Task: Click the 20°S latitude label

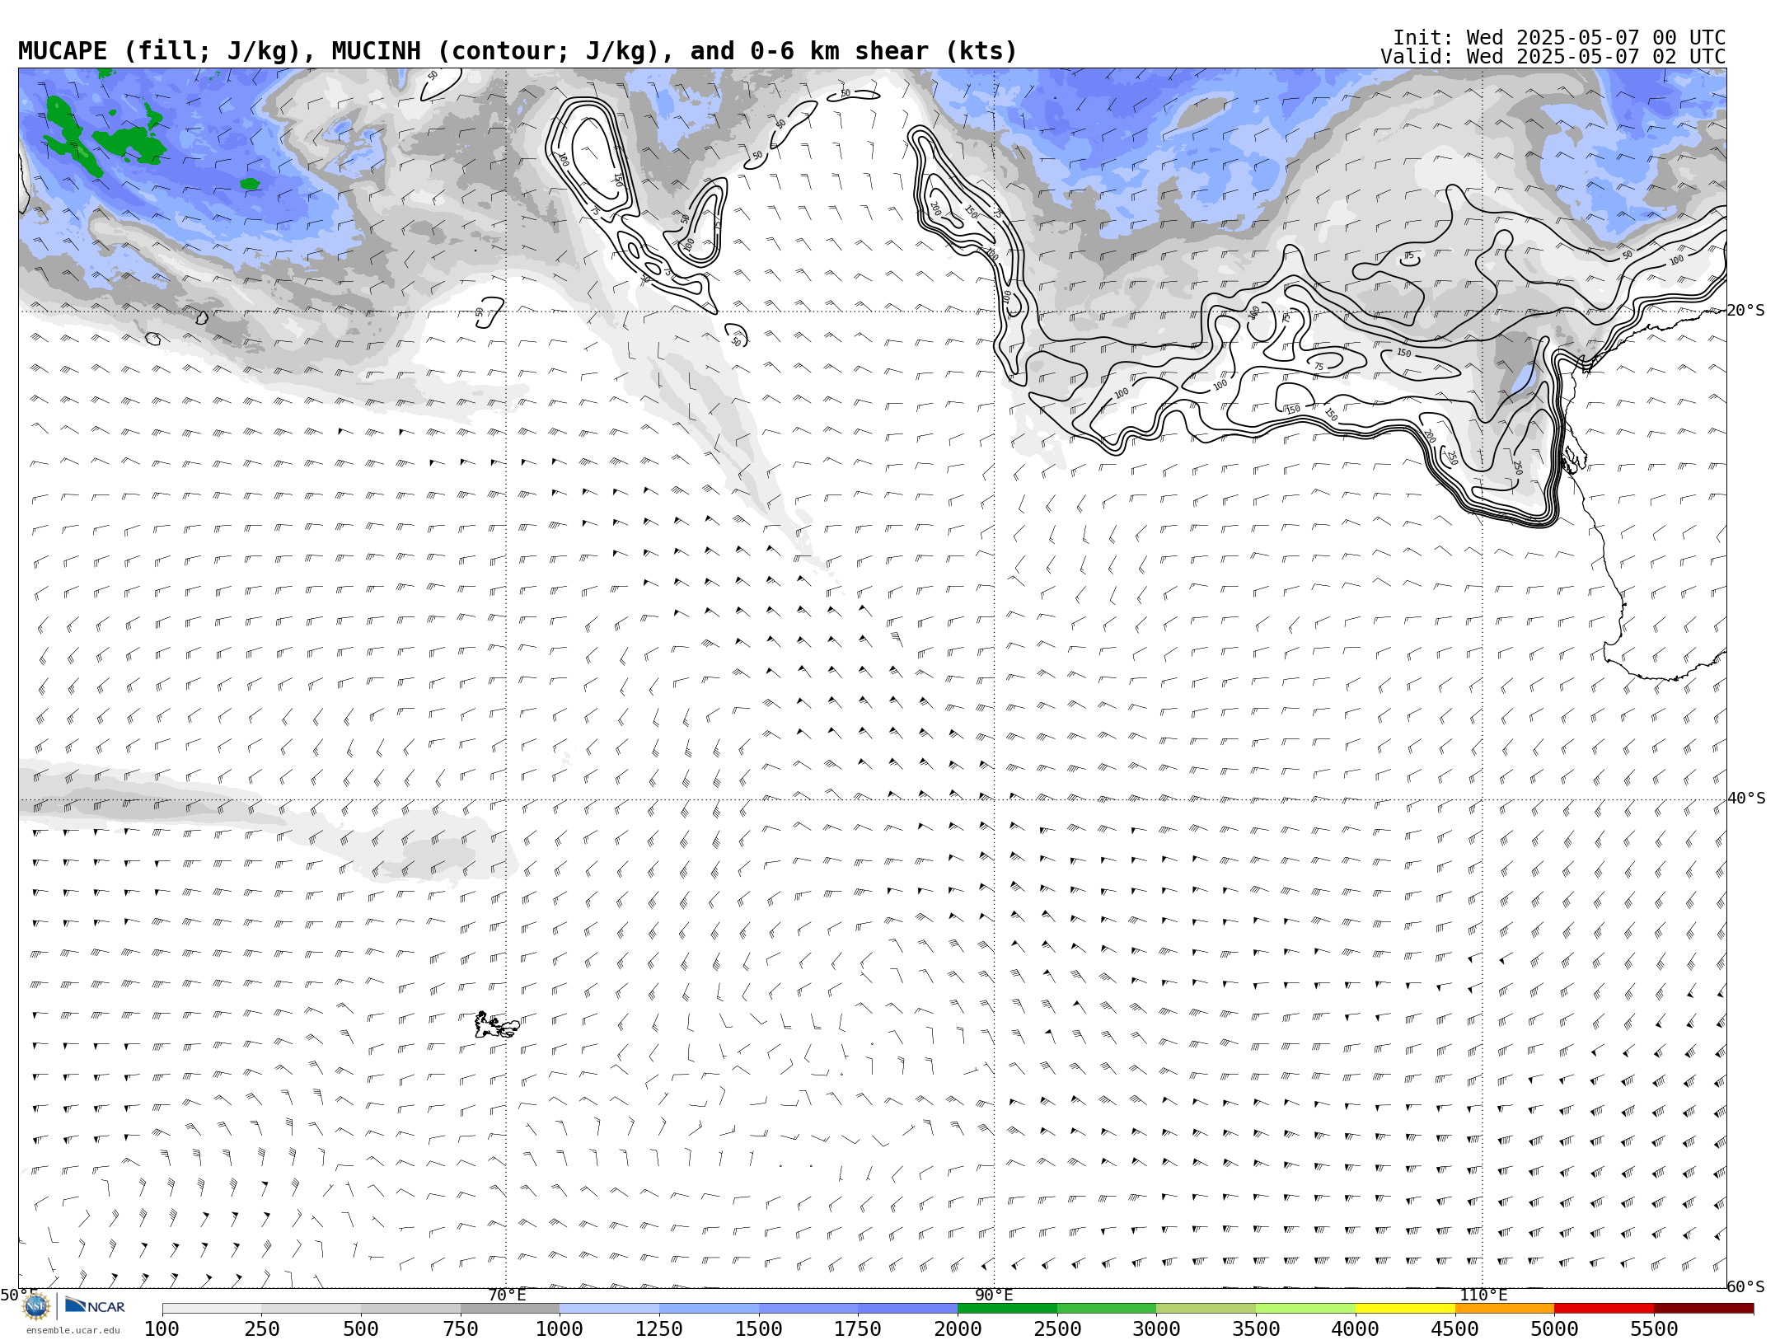Action: 1746,311
